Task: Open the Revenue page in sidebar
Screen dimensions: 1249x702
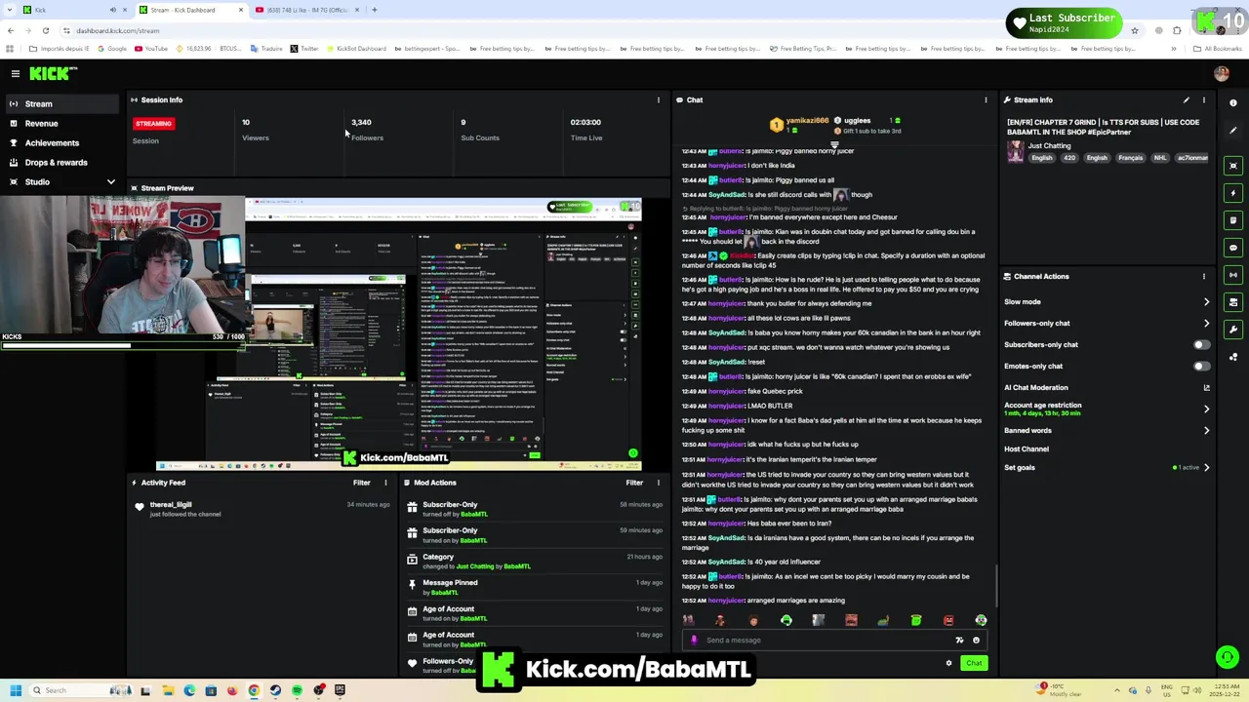Action: 64,123
